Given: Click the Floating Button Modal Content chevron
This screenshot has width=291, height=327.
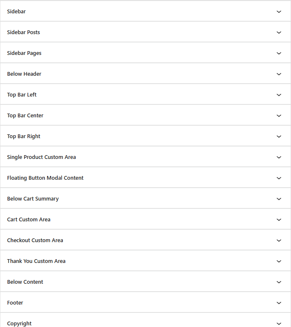Looking at the screenshot, I should coord(279,178).
